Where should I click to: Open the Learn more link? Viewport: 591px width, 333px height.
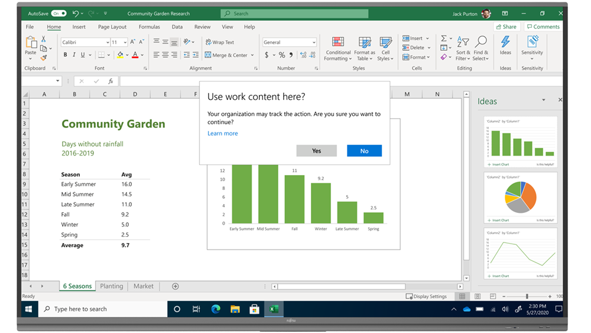[x=222, y=134]
